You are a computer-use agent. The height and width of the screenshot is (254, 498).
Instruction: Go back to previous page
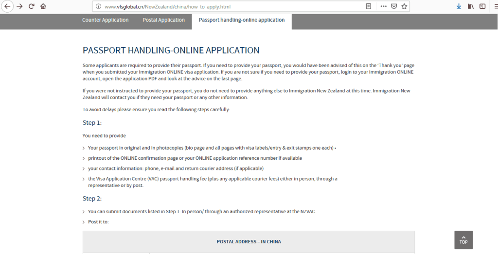click(7, 6)
